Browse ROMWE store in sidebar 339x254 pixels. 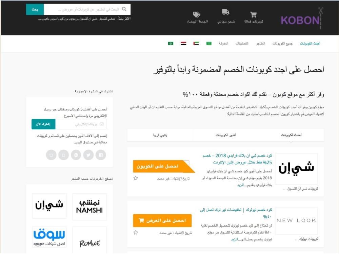pos(89,240)
